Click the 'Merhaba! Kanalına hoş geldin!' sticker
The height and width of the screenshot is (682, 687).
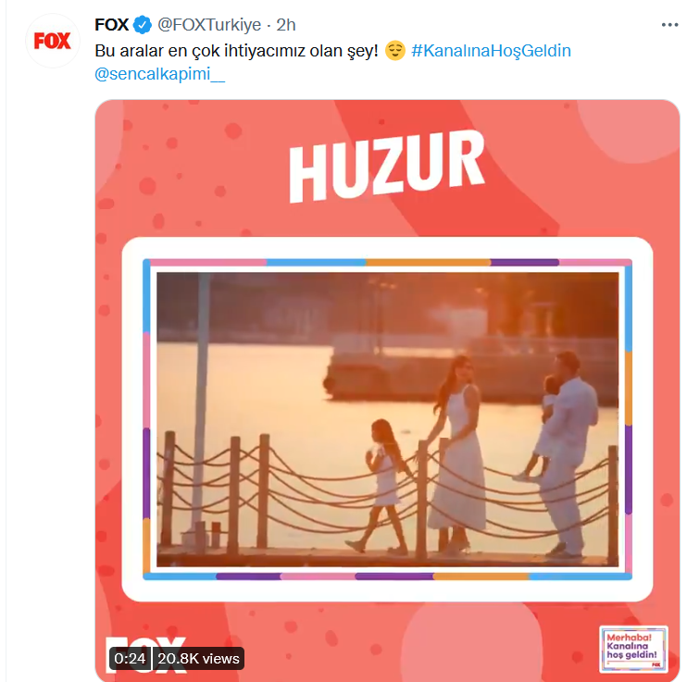pyautogui.click(x=633, y=649)
